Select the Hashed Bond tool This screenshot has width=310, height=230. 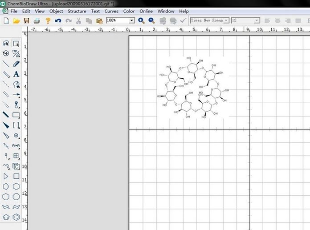click(x=6, y=94)
